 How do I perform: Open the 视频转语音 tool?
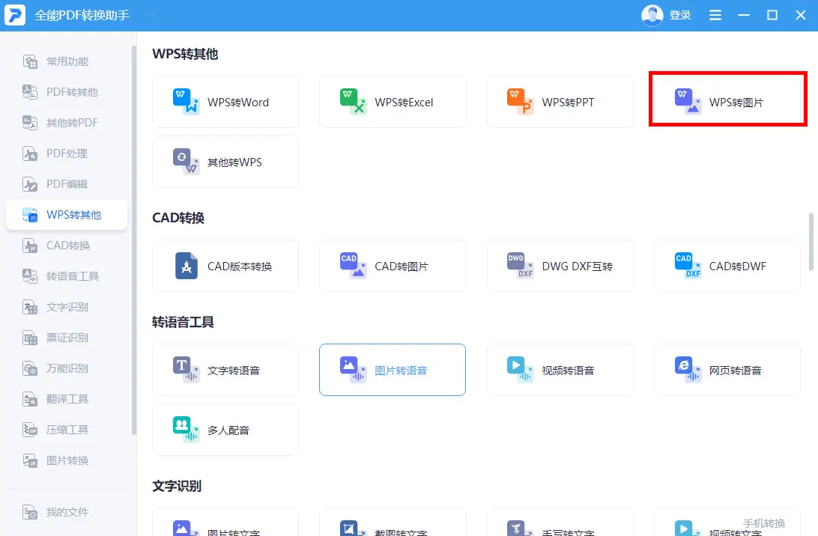click(560, 370)
